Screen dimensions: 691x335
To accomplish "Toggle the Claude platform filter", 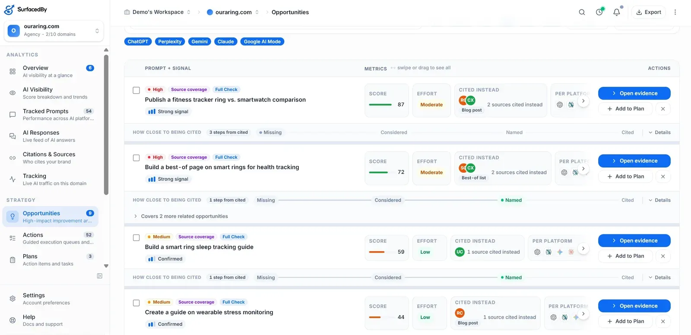I will click(225, 41).
